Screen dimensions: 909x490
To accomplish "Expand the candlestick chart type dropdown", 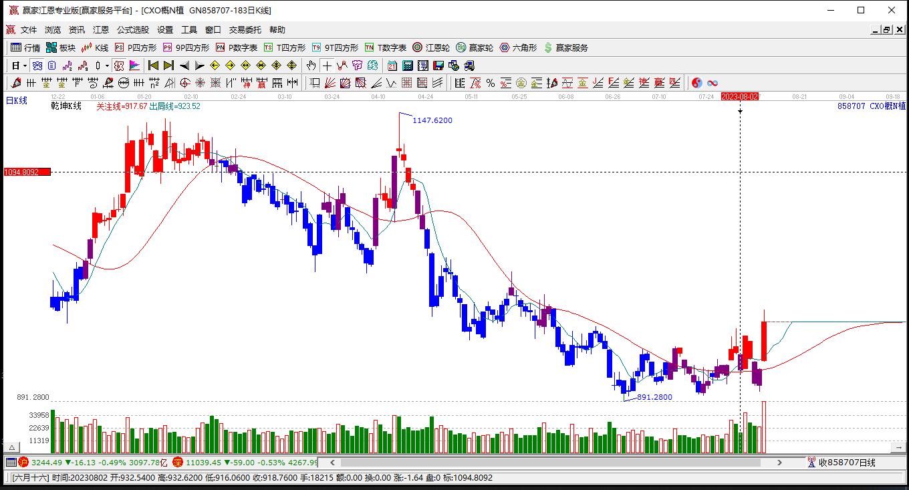I will (x=107, y=66).
